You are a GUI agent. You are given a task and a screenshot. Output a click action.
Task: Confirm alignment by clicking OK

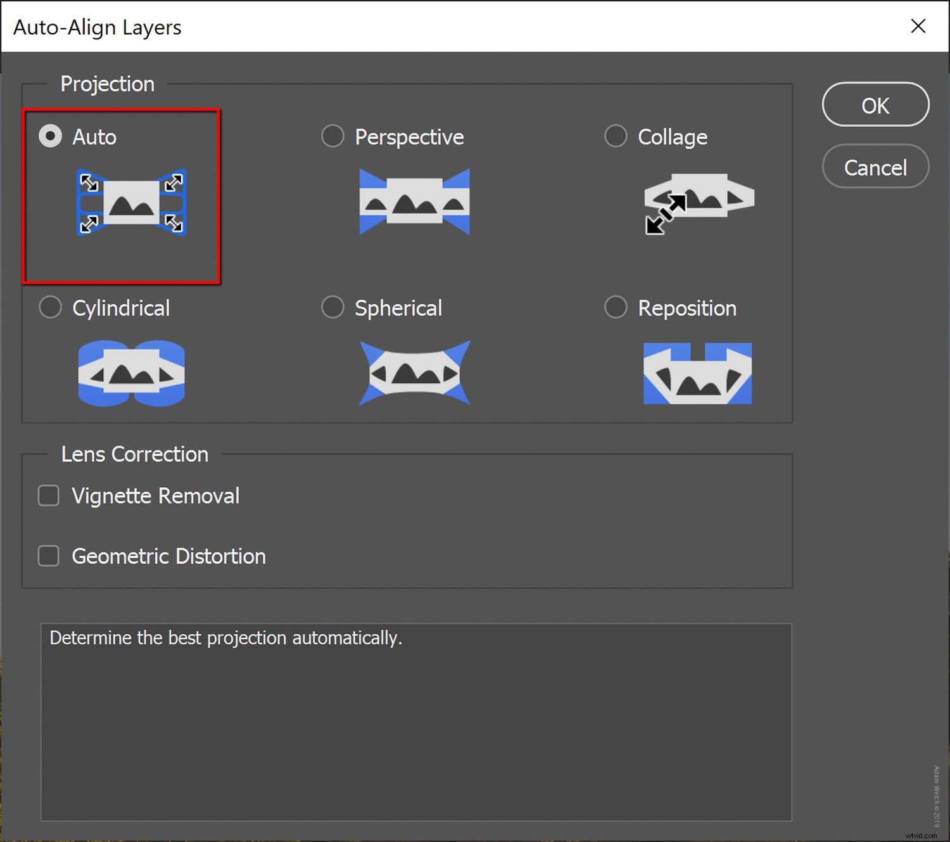tap(875, 105)
